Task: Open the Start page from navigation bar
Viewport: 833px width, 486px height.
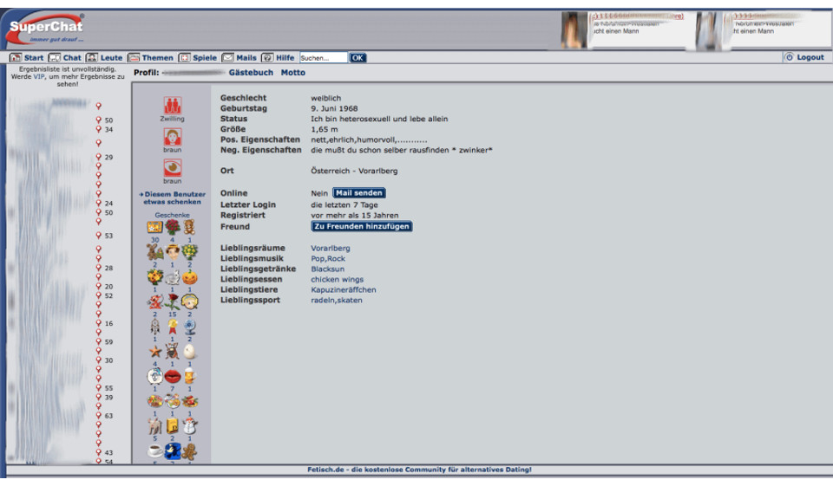Action: pos(27,58)
